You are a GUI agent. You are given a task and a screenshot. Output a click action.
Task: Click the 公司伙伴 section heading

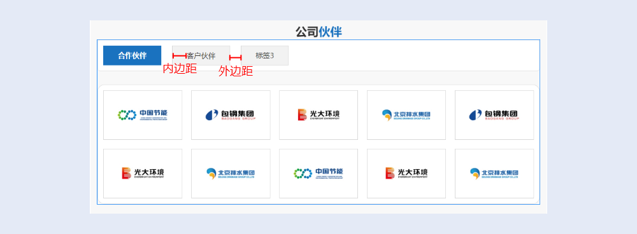point(318,32)
